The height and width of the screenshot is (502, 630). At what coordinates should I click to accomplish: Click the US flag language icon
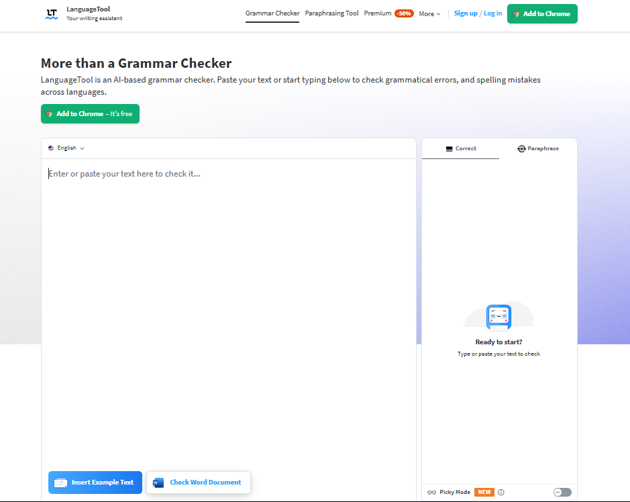51,148
